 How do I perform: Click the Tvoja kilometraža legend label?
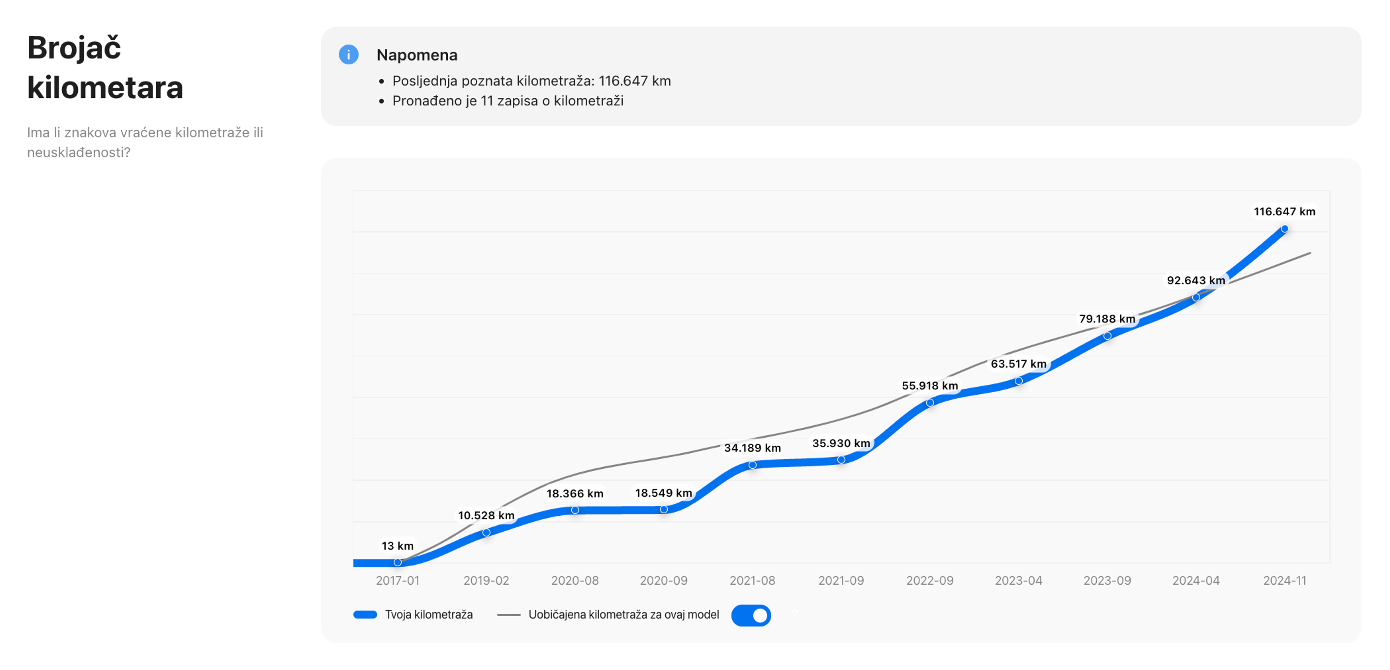[x=429, y=614]
